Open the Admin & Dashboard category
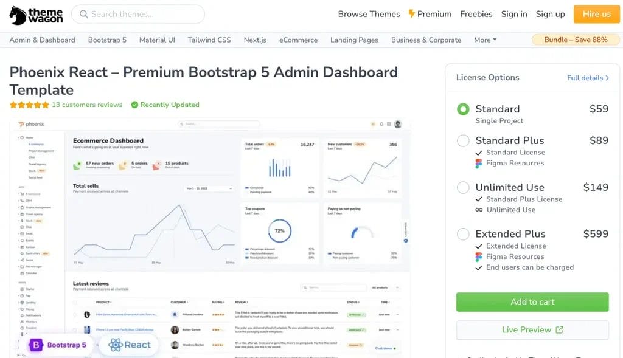The height and width of the screenshot is (358, 623). tap(42, 40)
